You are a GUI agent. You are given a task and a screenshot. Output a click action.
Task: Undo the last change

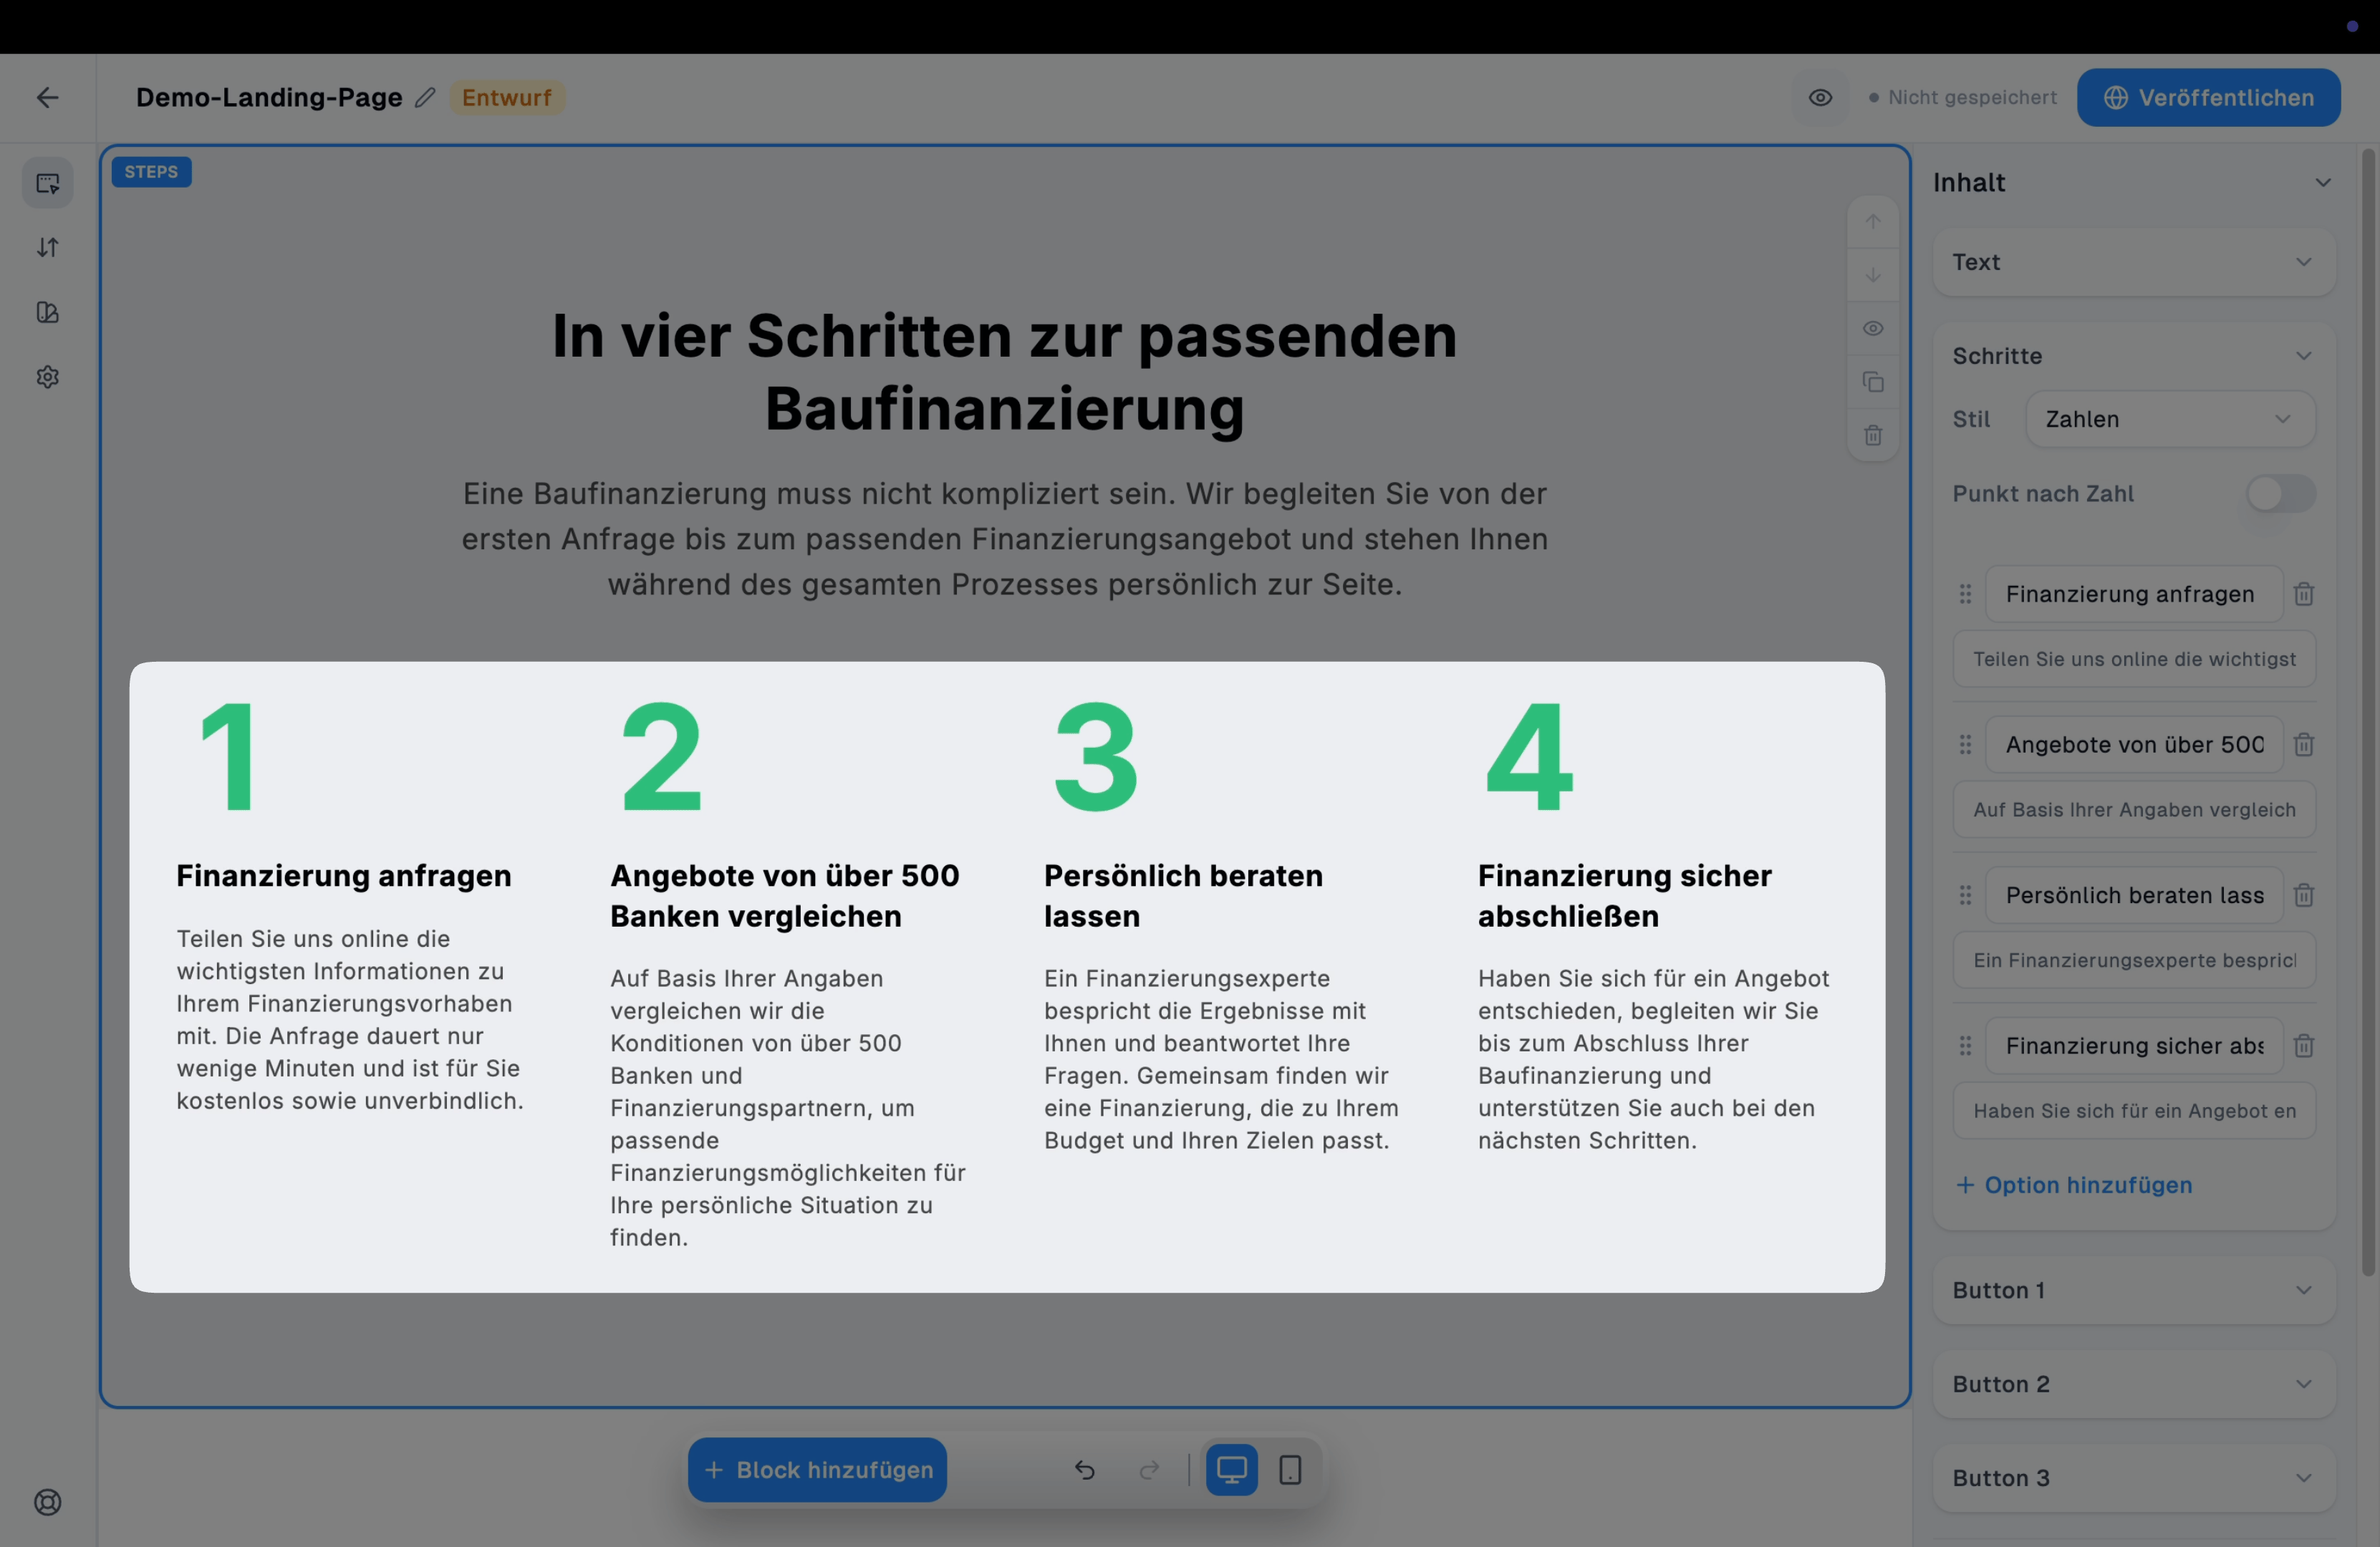[x=1085, y=1470]
